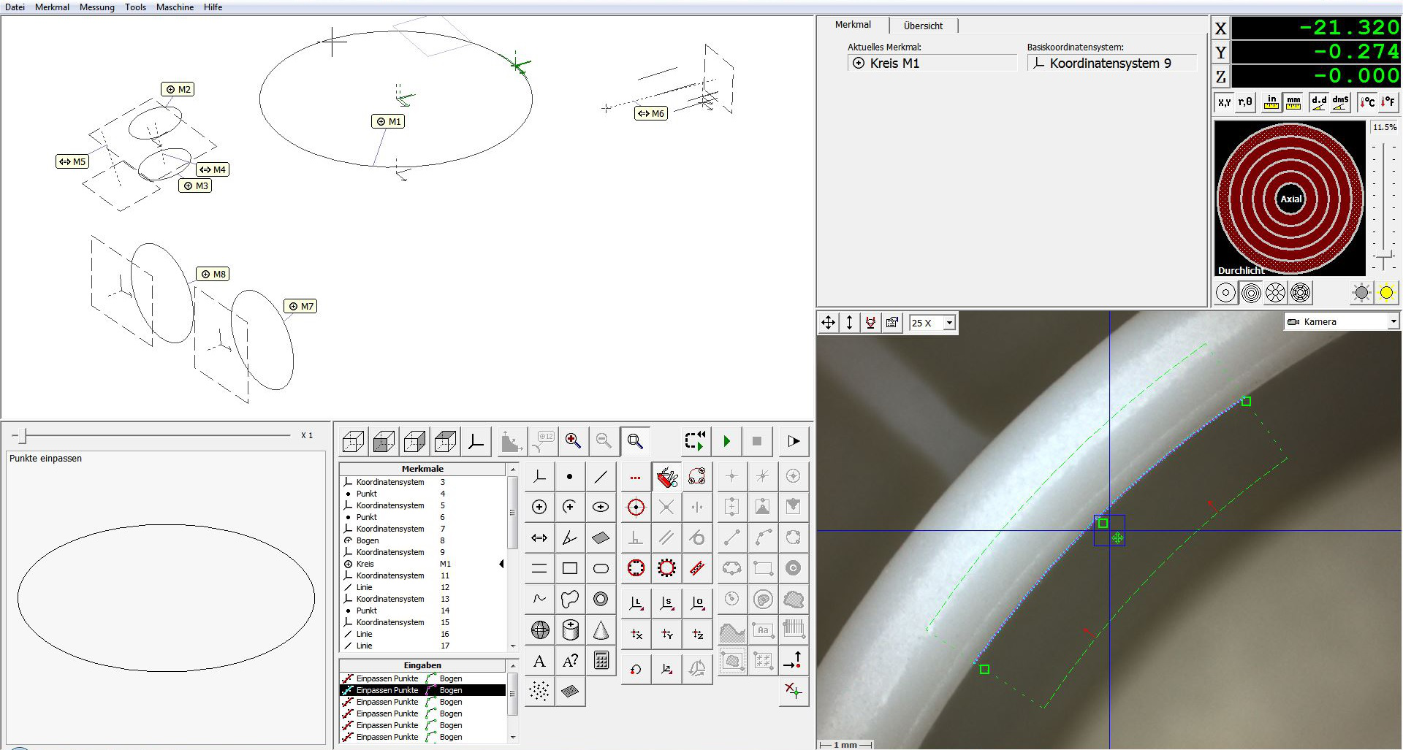Open the Messung menu
Image resolution: width=1403 pixels, height=750 pixels.
point(96,7)
